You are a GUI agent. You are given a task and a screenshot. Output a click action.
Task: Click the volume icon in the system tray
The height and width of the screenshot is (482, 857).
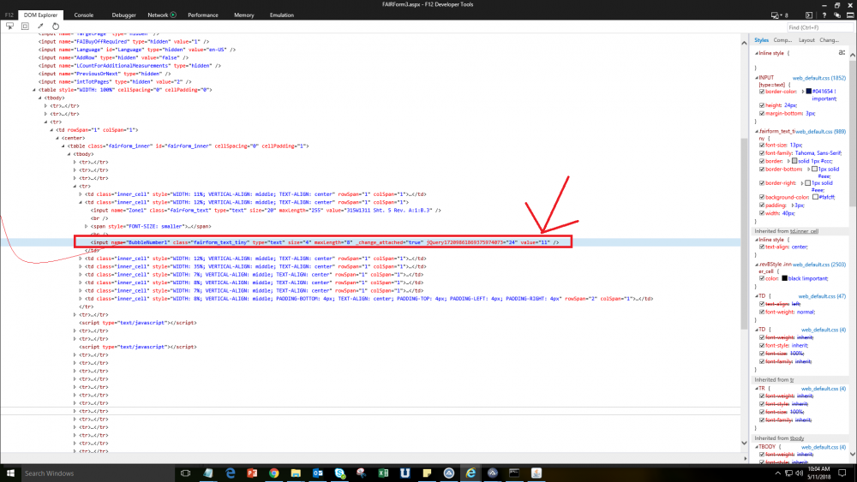pyautogui.click(x=799, y=473)
